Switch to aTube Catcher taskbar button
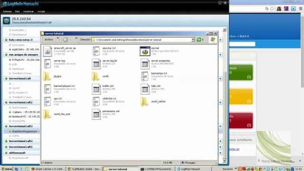Image resolution: width=304 pixels, height=171 pixels. point(48,169)
